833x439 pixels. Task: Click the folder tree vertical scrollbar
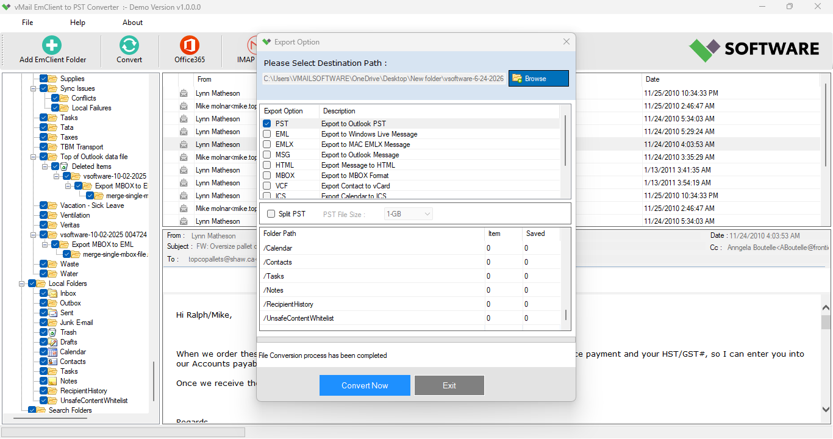coord(154,381)
